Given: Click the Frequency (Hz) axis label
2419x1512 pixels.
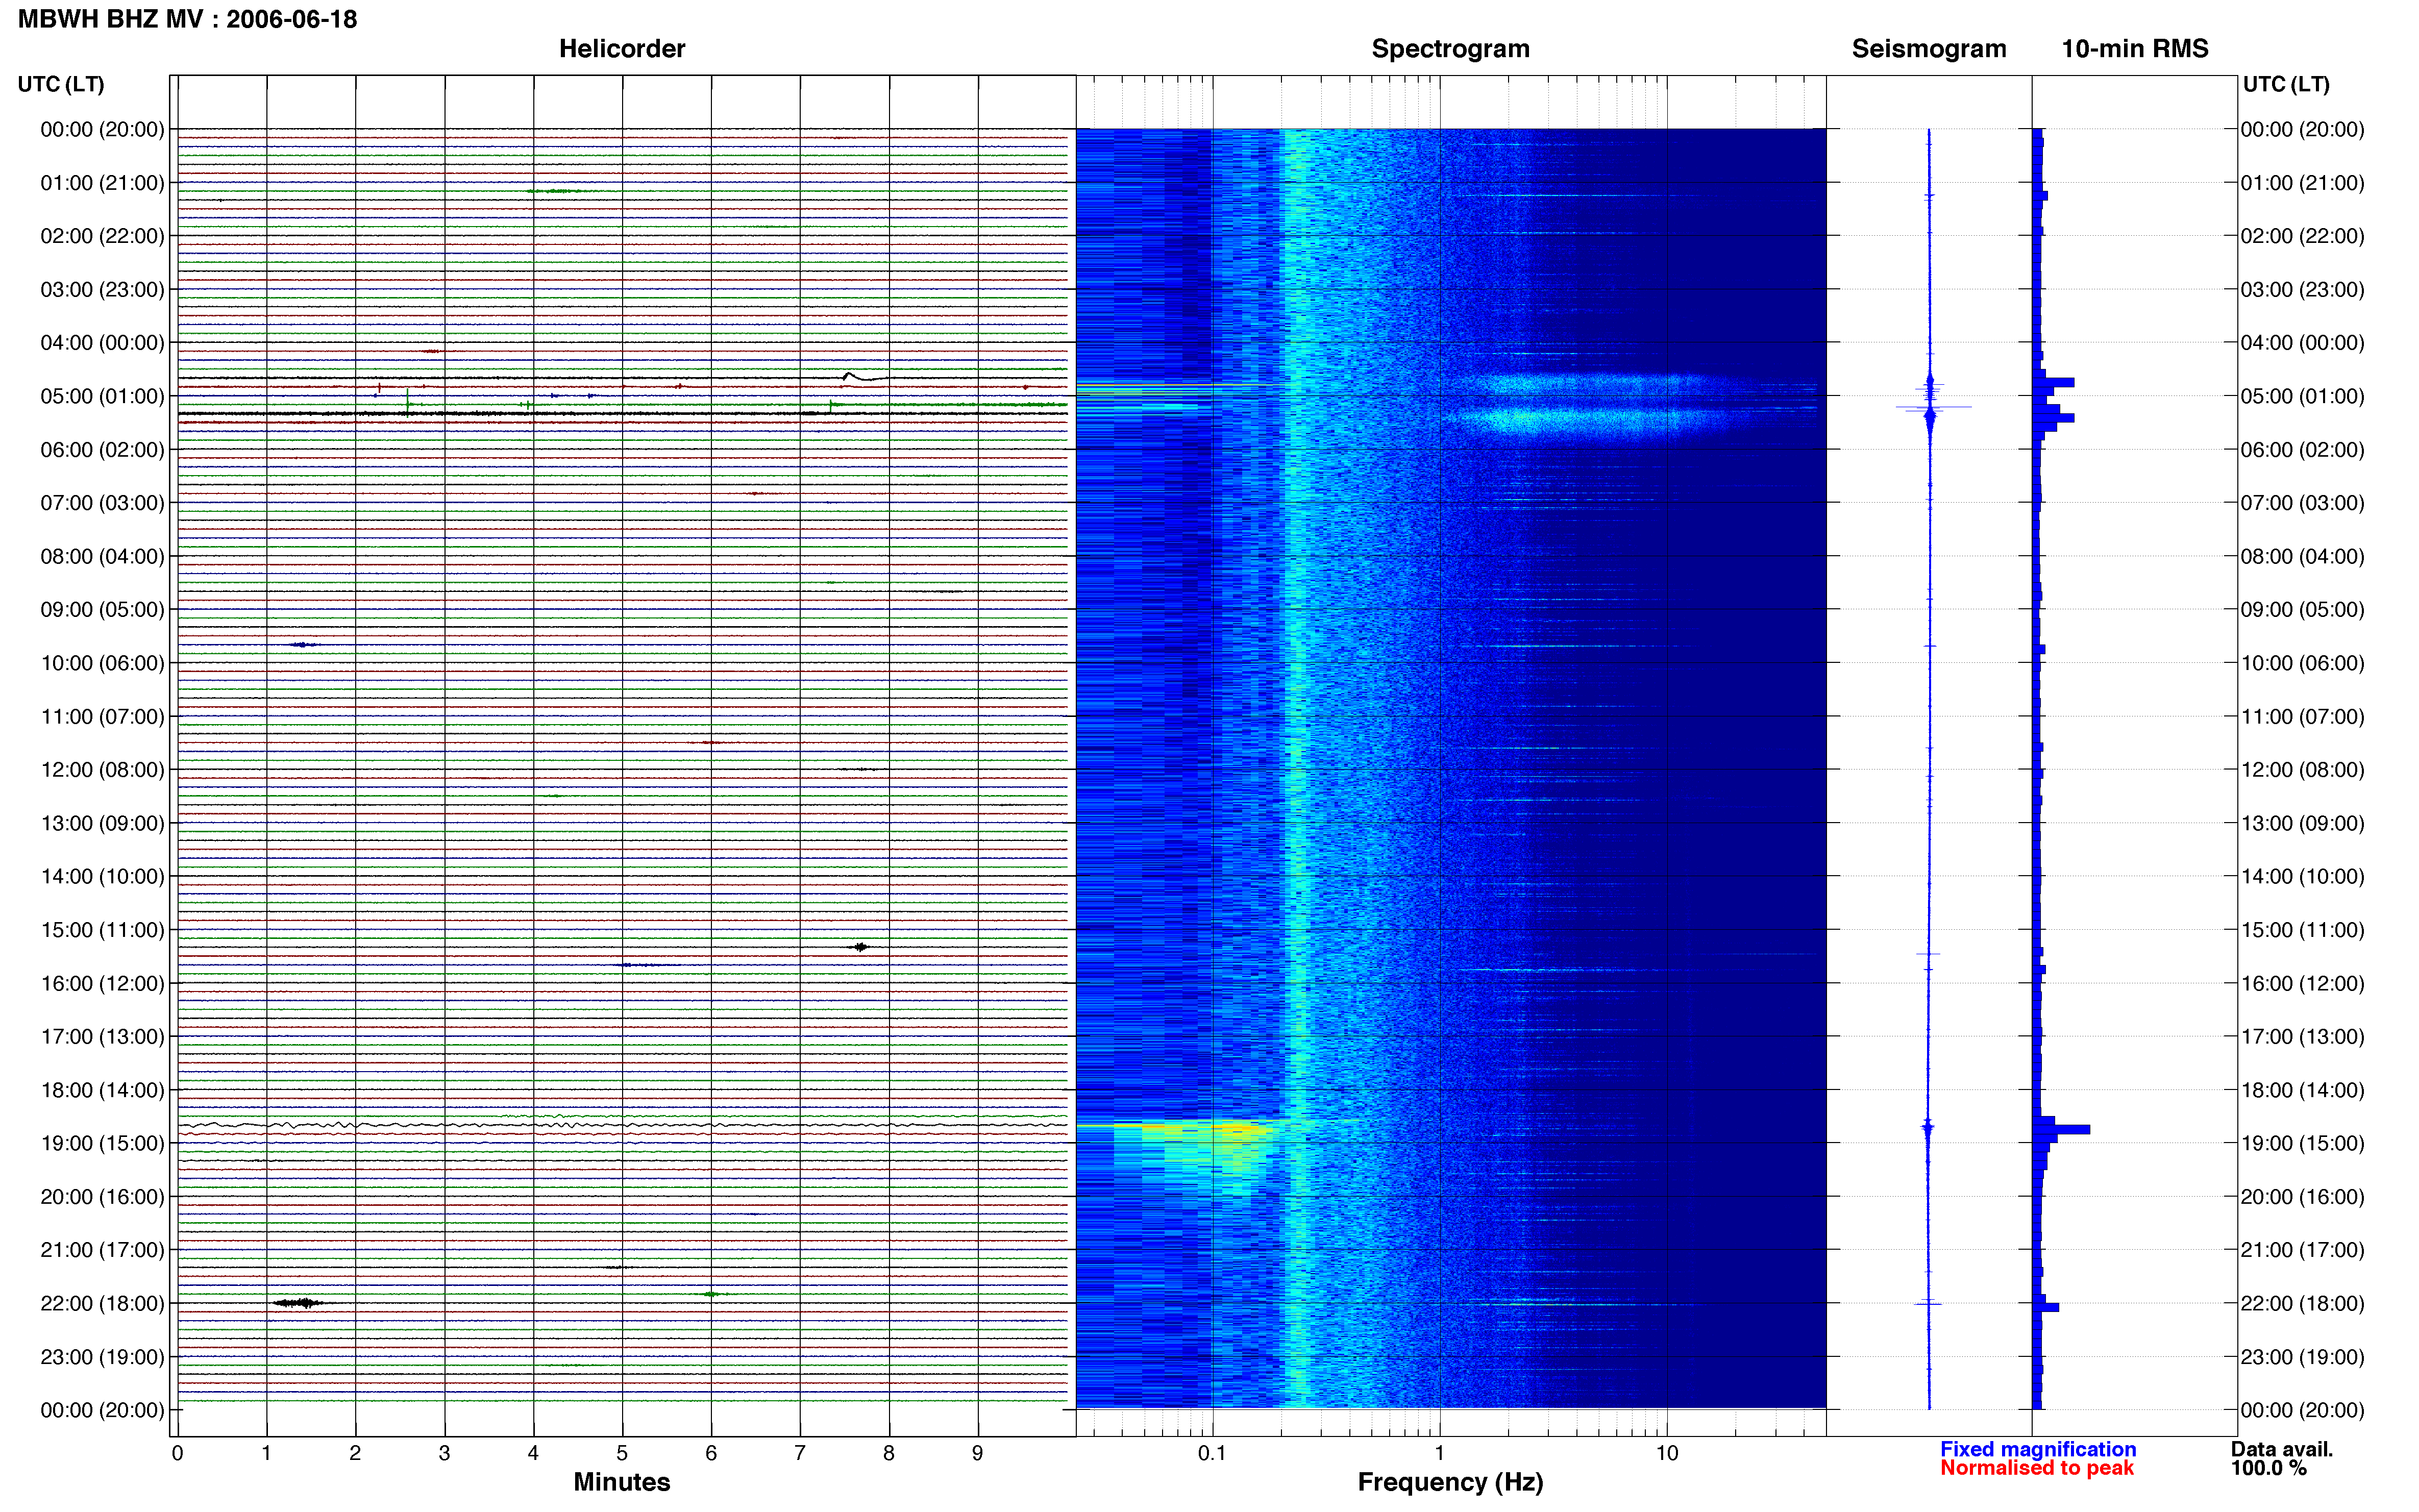Looking at the screenshot, I should (x=1450, y=1482).
